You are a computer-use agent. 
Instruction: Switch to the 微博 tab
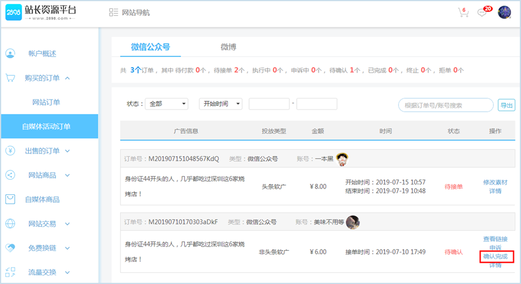(x=228, y=47)
